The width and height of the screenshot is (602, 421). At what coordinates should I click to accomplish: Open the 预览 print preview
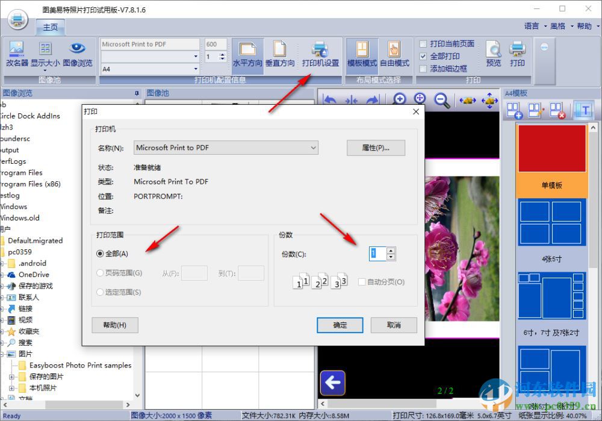pyautogui.click(x=493, y=54)
